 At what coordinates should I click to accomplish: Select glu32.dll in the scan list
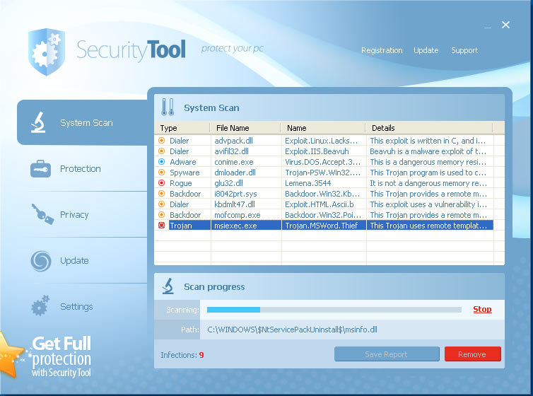pyautogui.click(x=229, y=183)
